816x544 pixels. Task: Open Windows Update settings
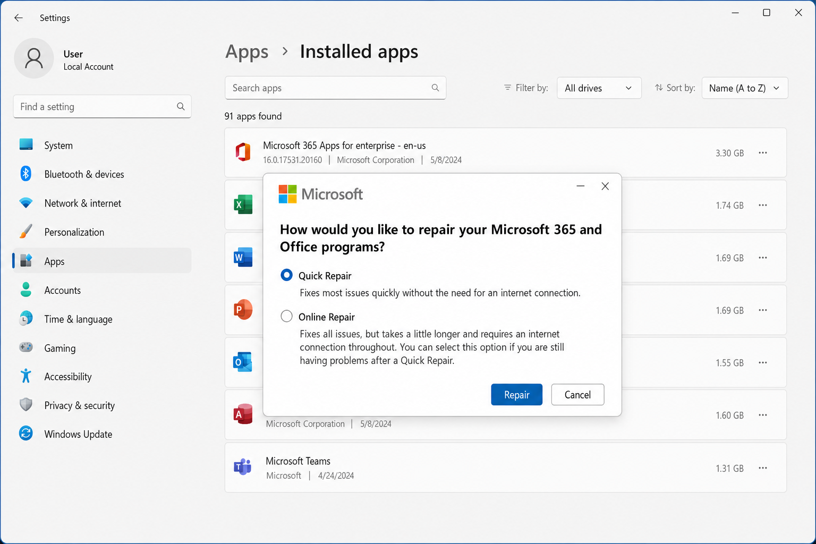coord(102,434)
